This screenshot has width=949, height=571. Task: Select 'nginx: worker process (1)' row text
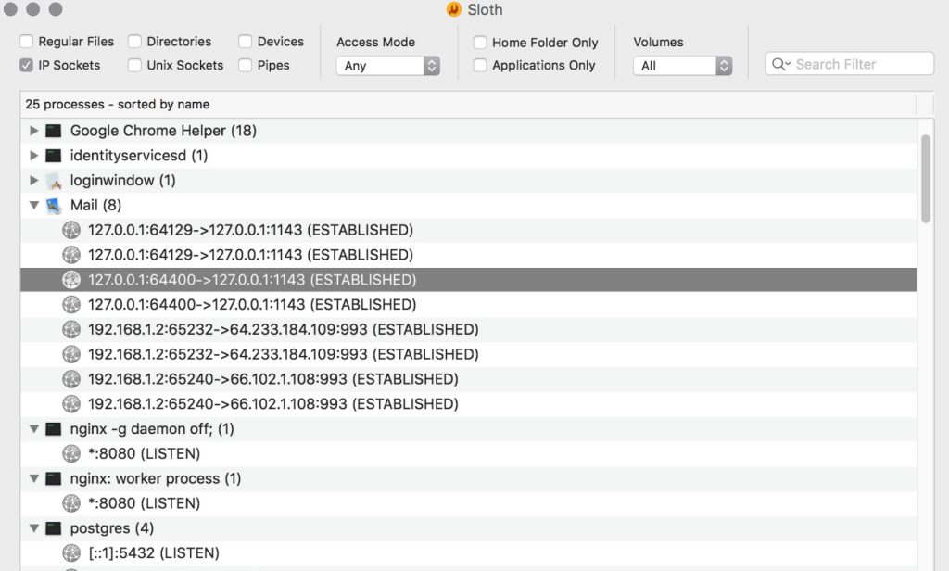pos(156,478)
